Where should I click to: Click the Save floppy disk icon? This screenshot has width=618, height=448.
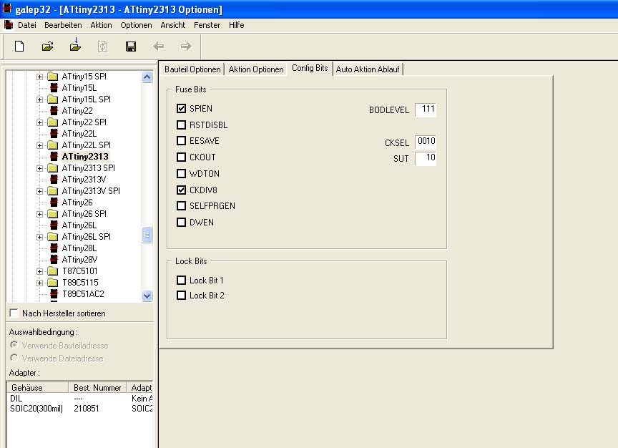coord(131,47)
